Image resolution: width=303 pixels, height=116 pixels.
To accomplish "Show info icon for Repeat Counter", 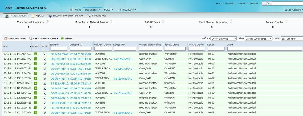I will (x=286, y=22).
